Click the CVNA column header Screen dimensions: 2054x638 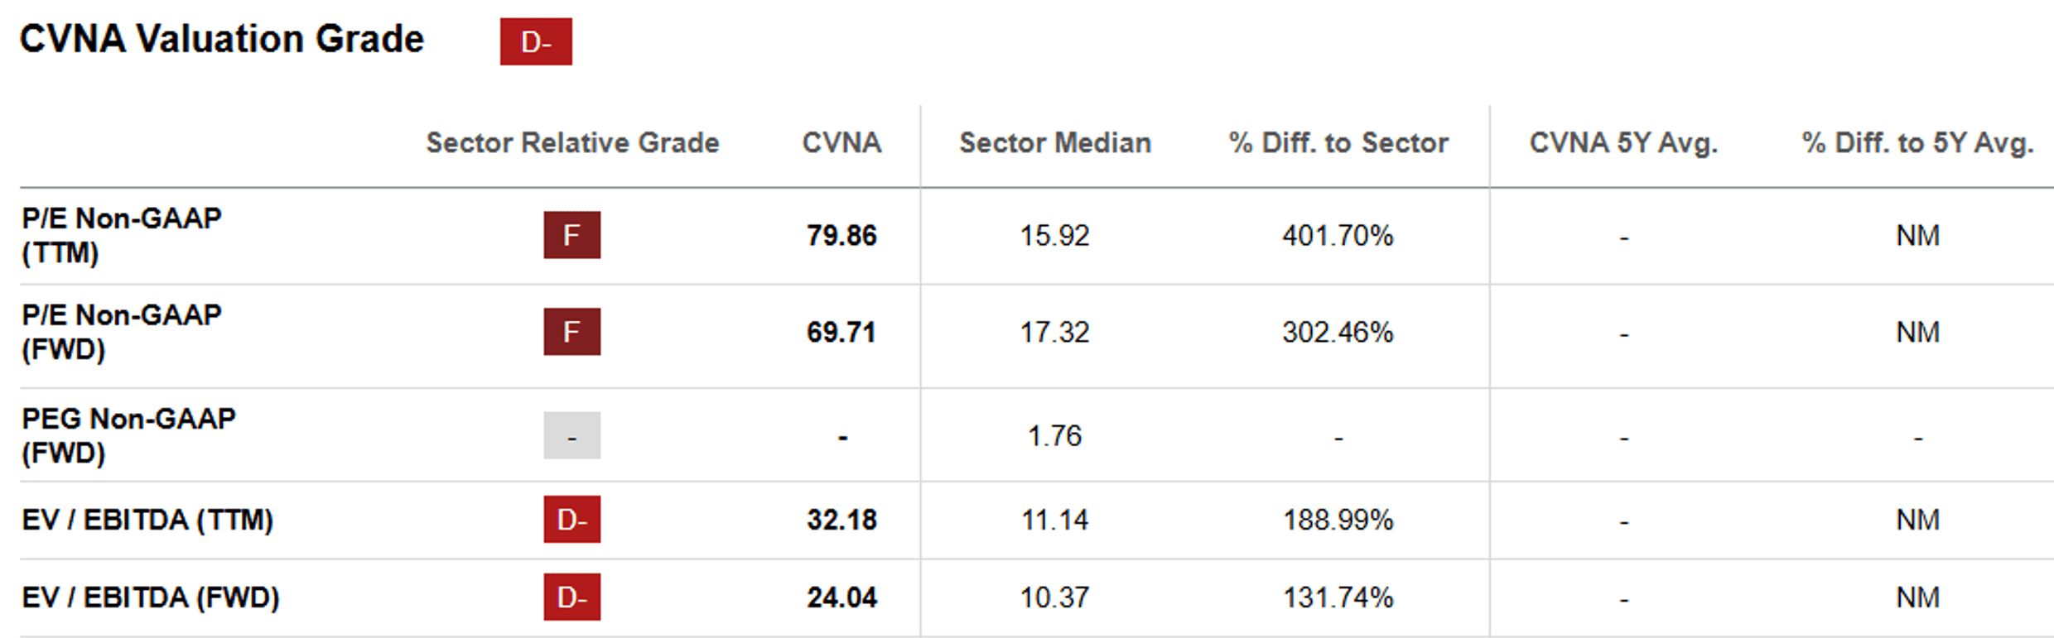[x=841, y=143]
